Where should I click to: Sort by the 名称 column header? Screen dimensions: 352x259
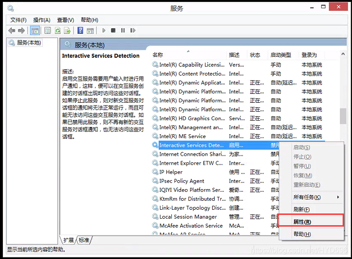[189, 55]
